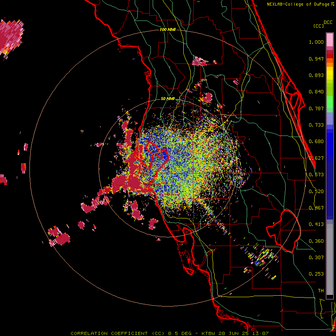336x336 pixels.
Task: Click the 0.840 scale value
Action: pos(316,92)
